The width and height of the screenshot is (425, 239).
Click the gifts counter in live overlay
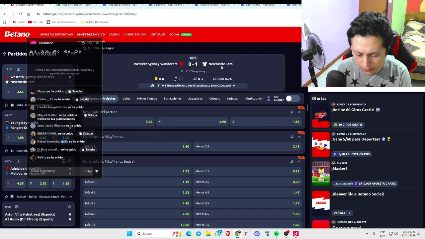coord(56,52)
